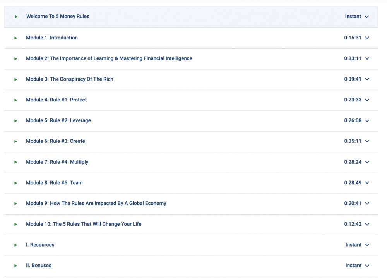Click the play arrow next to Module 1: Introduction

pyautogui.click(x=16, y=38)
